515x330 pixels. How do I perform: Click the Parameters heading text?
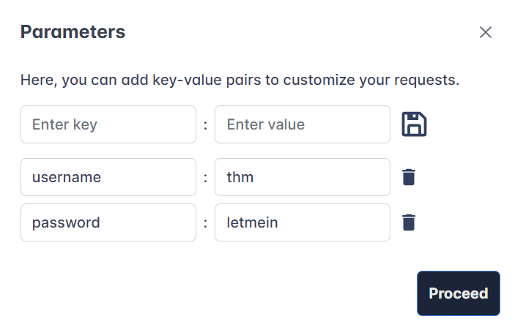[x=73, y=32]
